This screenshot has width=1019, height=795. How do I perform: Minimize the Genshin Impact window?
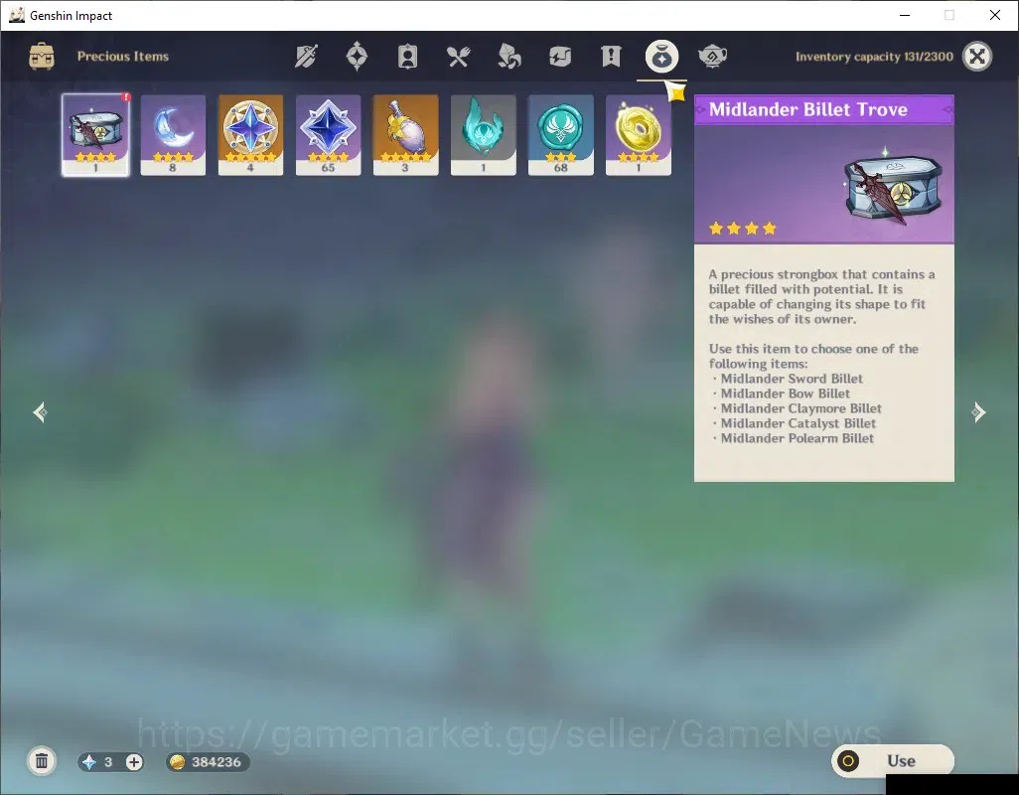(x=904, y=15)
